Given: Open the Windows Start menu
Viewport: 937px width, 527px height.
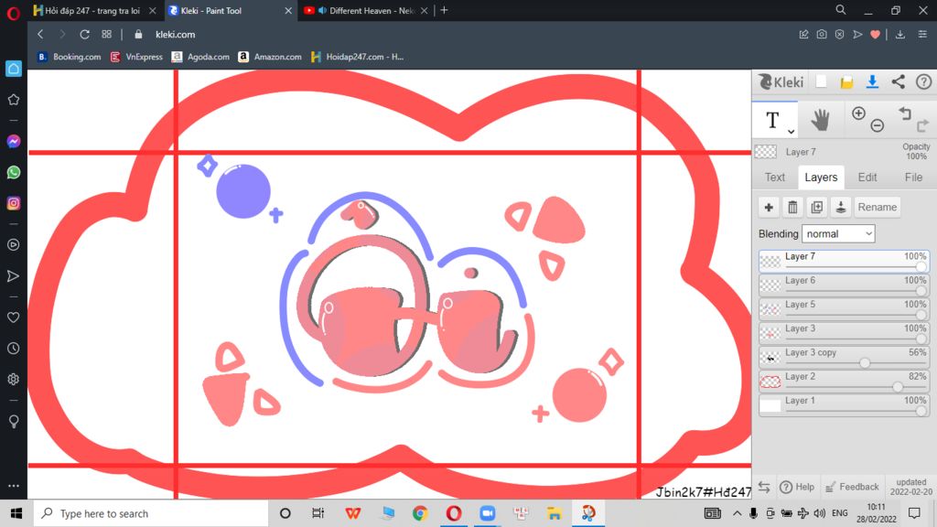Looking at the screenshot, I should tap(16, 513).
